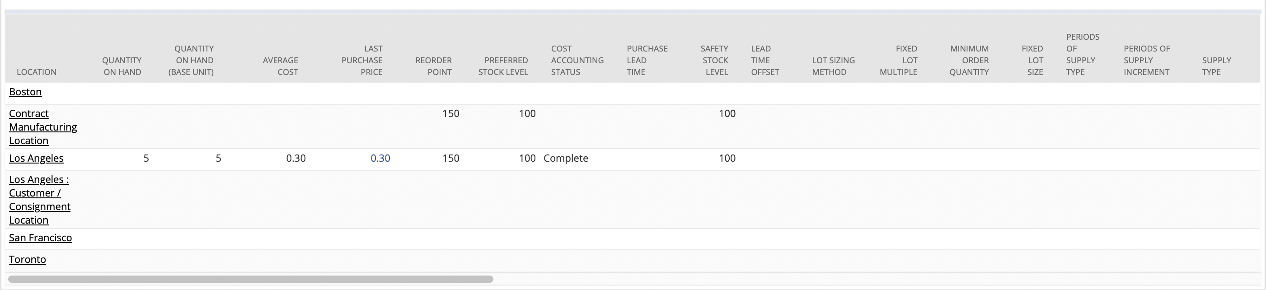The width and height of the screenshot is (1266, 290).
Task: Click the Supply Type column header
Action: [1216, 66]
